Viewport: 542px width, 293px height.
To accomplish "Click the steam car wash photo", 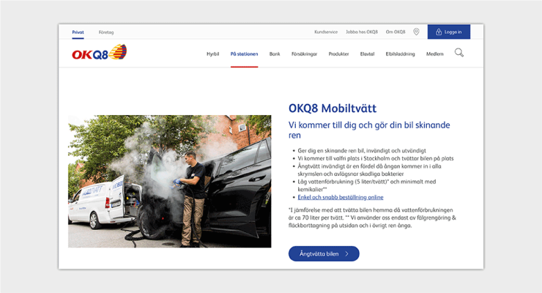I will click(170, 182).
